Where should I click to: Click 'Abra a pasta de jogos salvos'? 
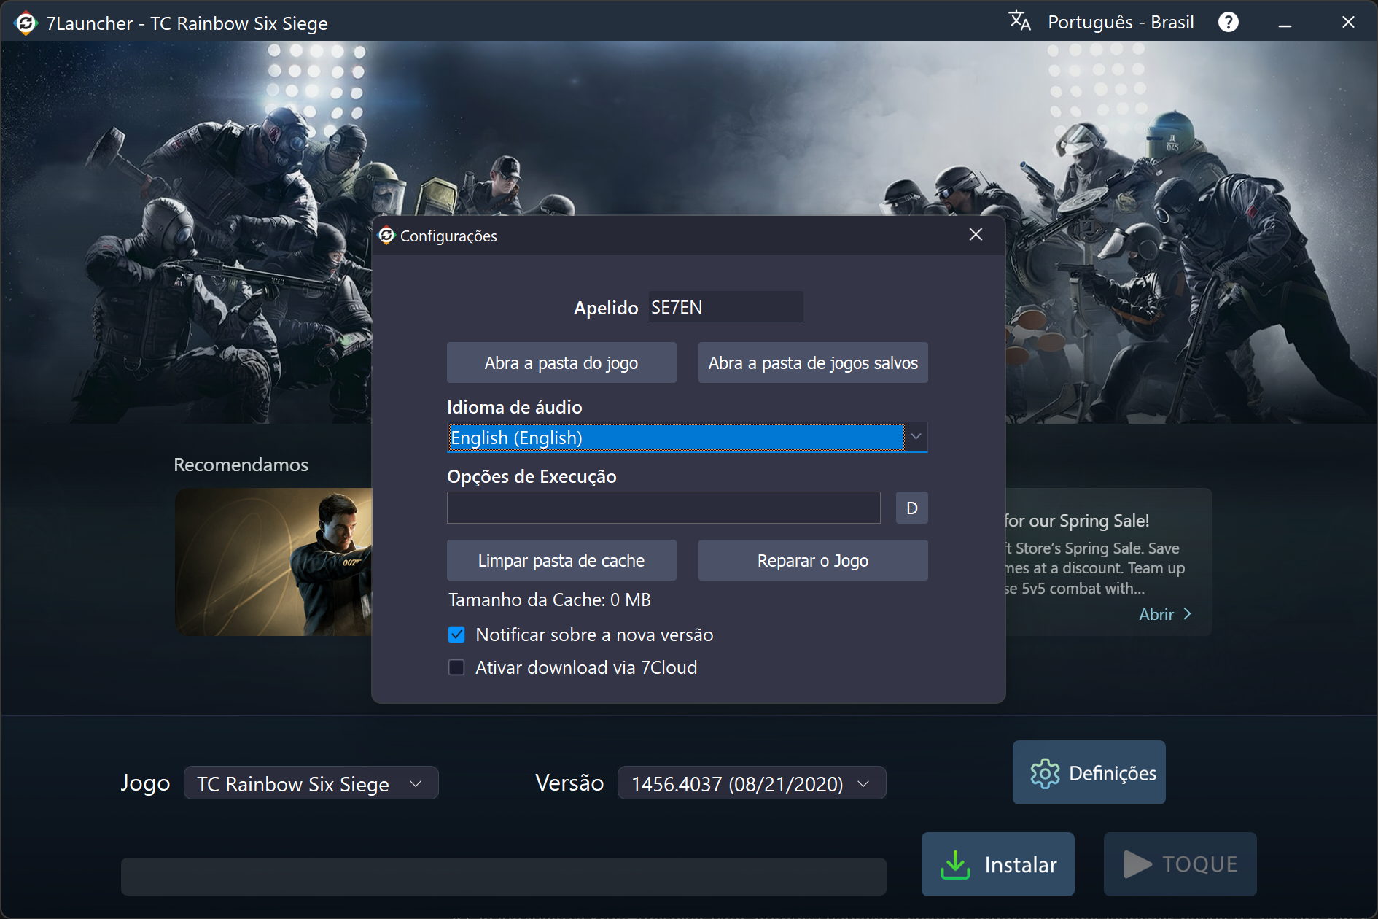click(x=813, y=362)
